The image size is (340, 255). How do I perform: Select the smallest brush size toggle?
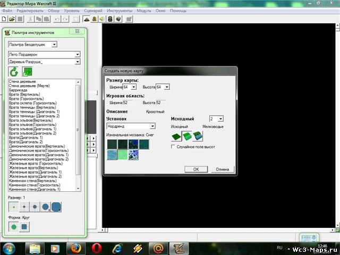click(x=14, y=207)
